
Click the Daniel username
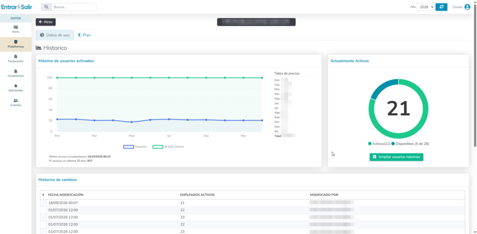pos(457,7)
